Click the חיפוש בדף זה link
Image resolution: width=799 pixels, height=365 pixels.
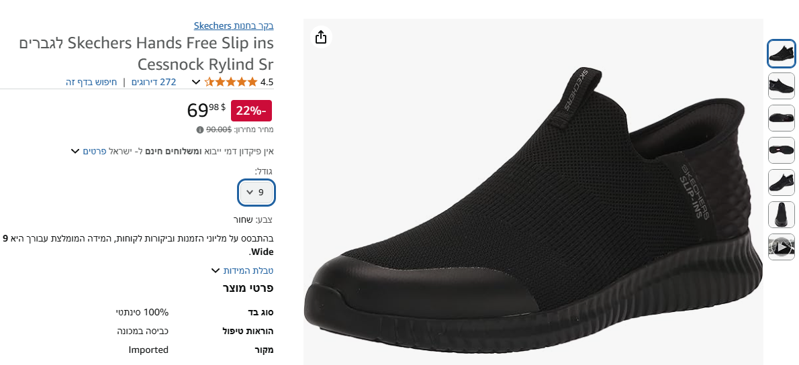(x=91, y=83)
